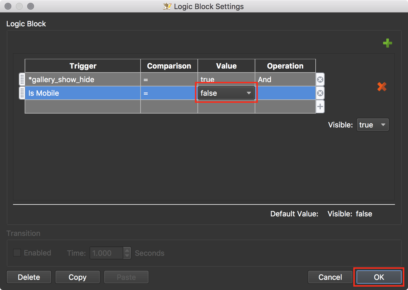Grab the drag handle of gallery_show_hide row

coord(22,80)
